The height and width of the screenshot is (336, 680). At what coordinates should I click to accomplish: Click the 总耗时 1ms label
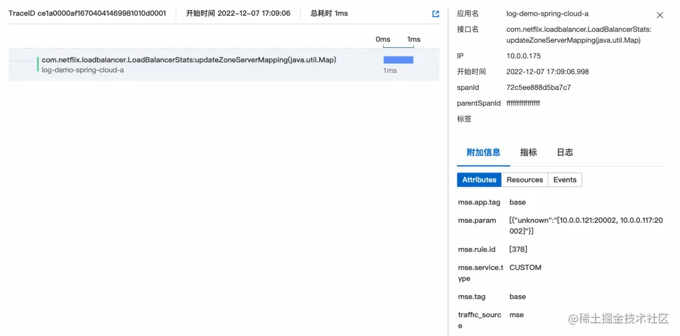pos(329,13)
